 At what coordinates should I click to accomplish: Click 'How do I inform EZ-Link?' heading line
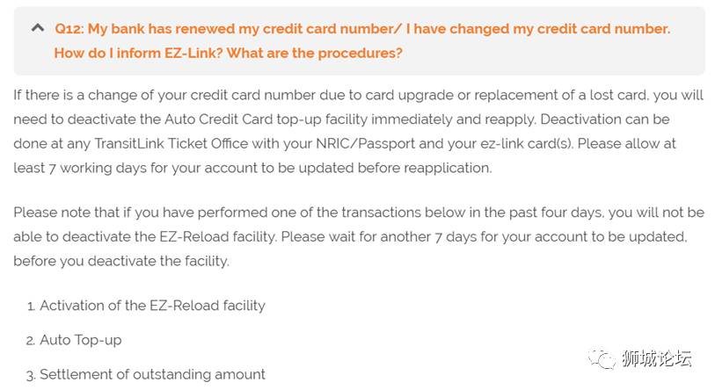[x=228, y=53]
